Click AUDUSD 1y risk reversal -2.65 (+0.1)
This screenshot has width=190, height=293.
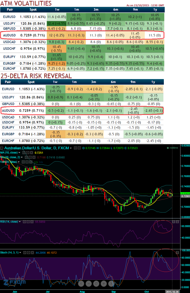[x=154, y=110]
